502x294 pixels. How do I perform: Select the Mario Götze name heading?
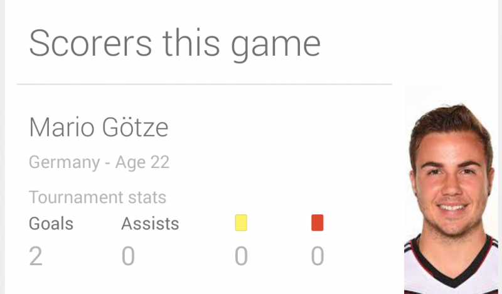(x=99, y=127)
